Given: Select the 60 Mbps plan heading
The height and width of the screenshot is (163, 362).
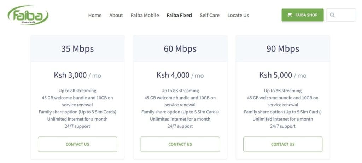Looking at the screenshot, I should [x=180, y=49].
